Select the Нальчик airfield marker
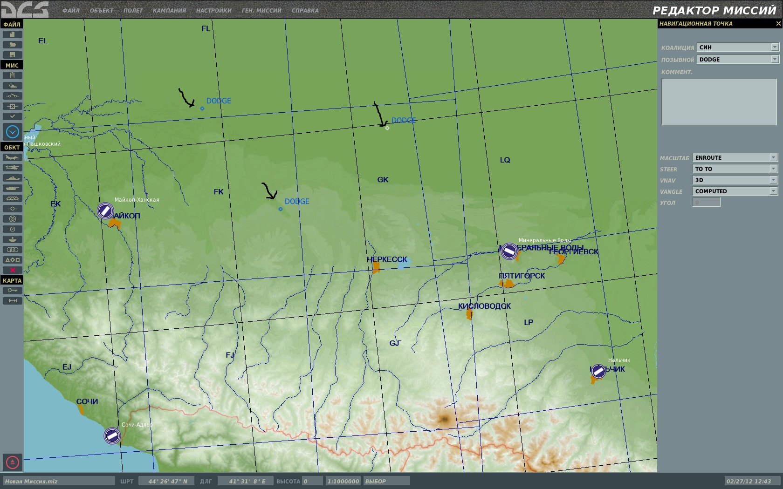This screenshot has height=489, width=783. tap(598, 371)
